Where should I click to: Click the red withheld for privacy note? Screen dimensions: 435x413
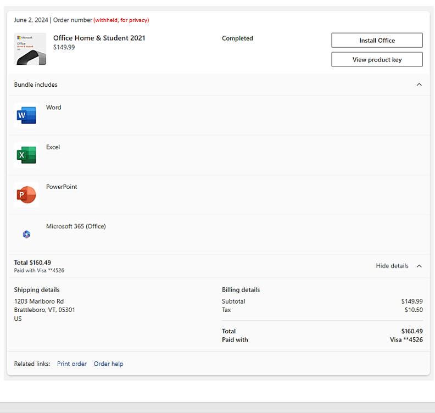tap(121, 20)
